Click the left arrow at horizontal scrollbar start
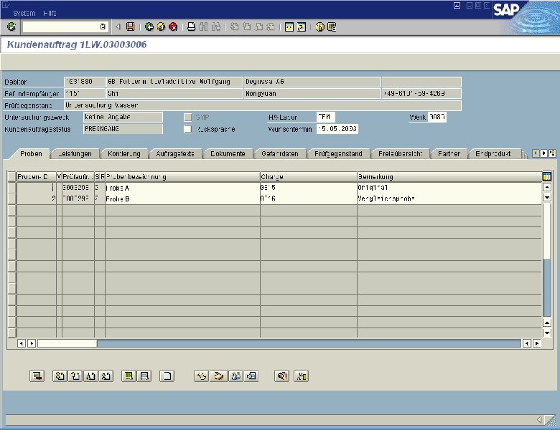 point(22,343)
